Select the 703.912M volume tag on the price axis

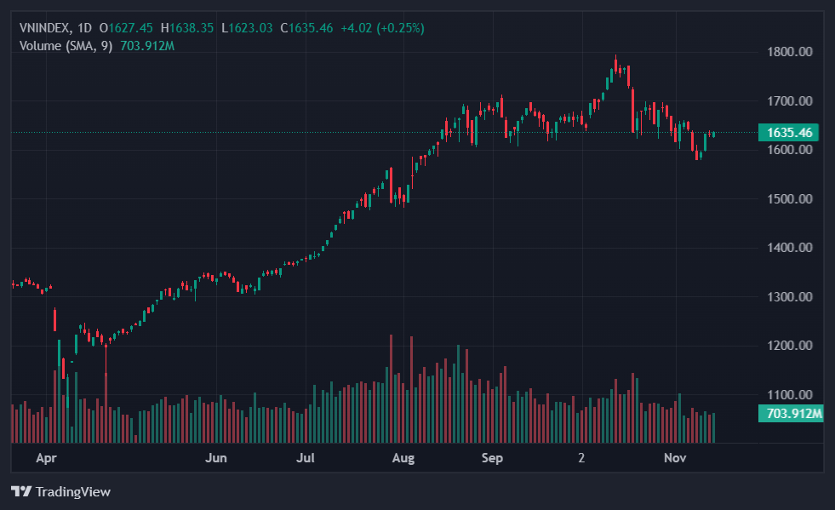(791, 414)
